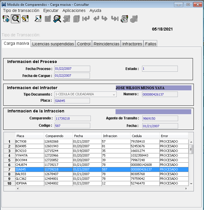Click the insert new record traffic-light icon
The width and height of the screenshot is (204, 210).
tap(6, 19)
